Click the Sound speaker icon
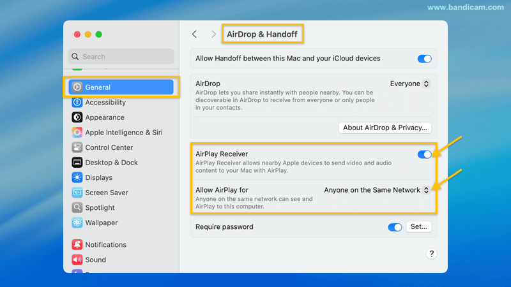Image resolution: width=511 pixels, height=287 pixels. coord(77,260)
